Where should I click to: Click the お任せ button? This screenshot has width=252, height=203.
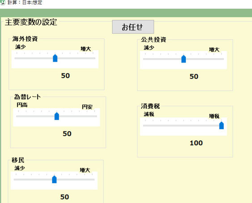point(133,27)
